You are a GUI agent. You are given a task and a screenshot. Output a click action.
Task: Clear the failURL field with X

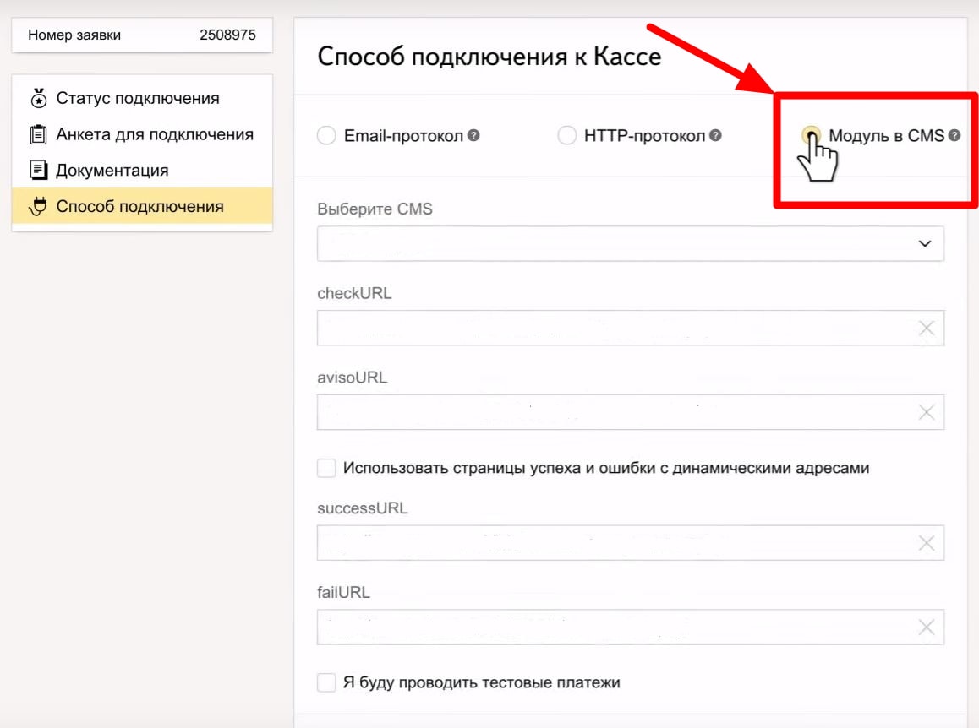point(927,627)
